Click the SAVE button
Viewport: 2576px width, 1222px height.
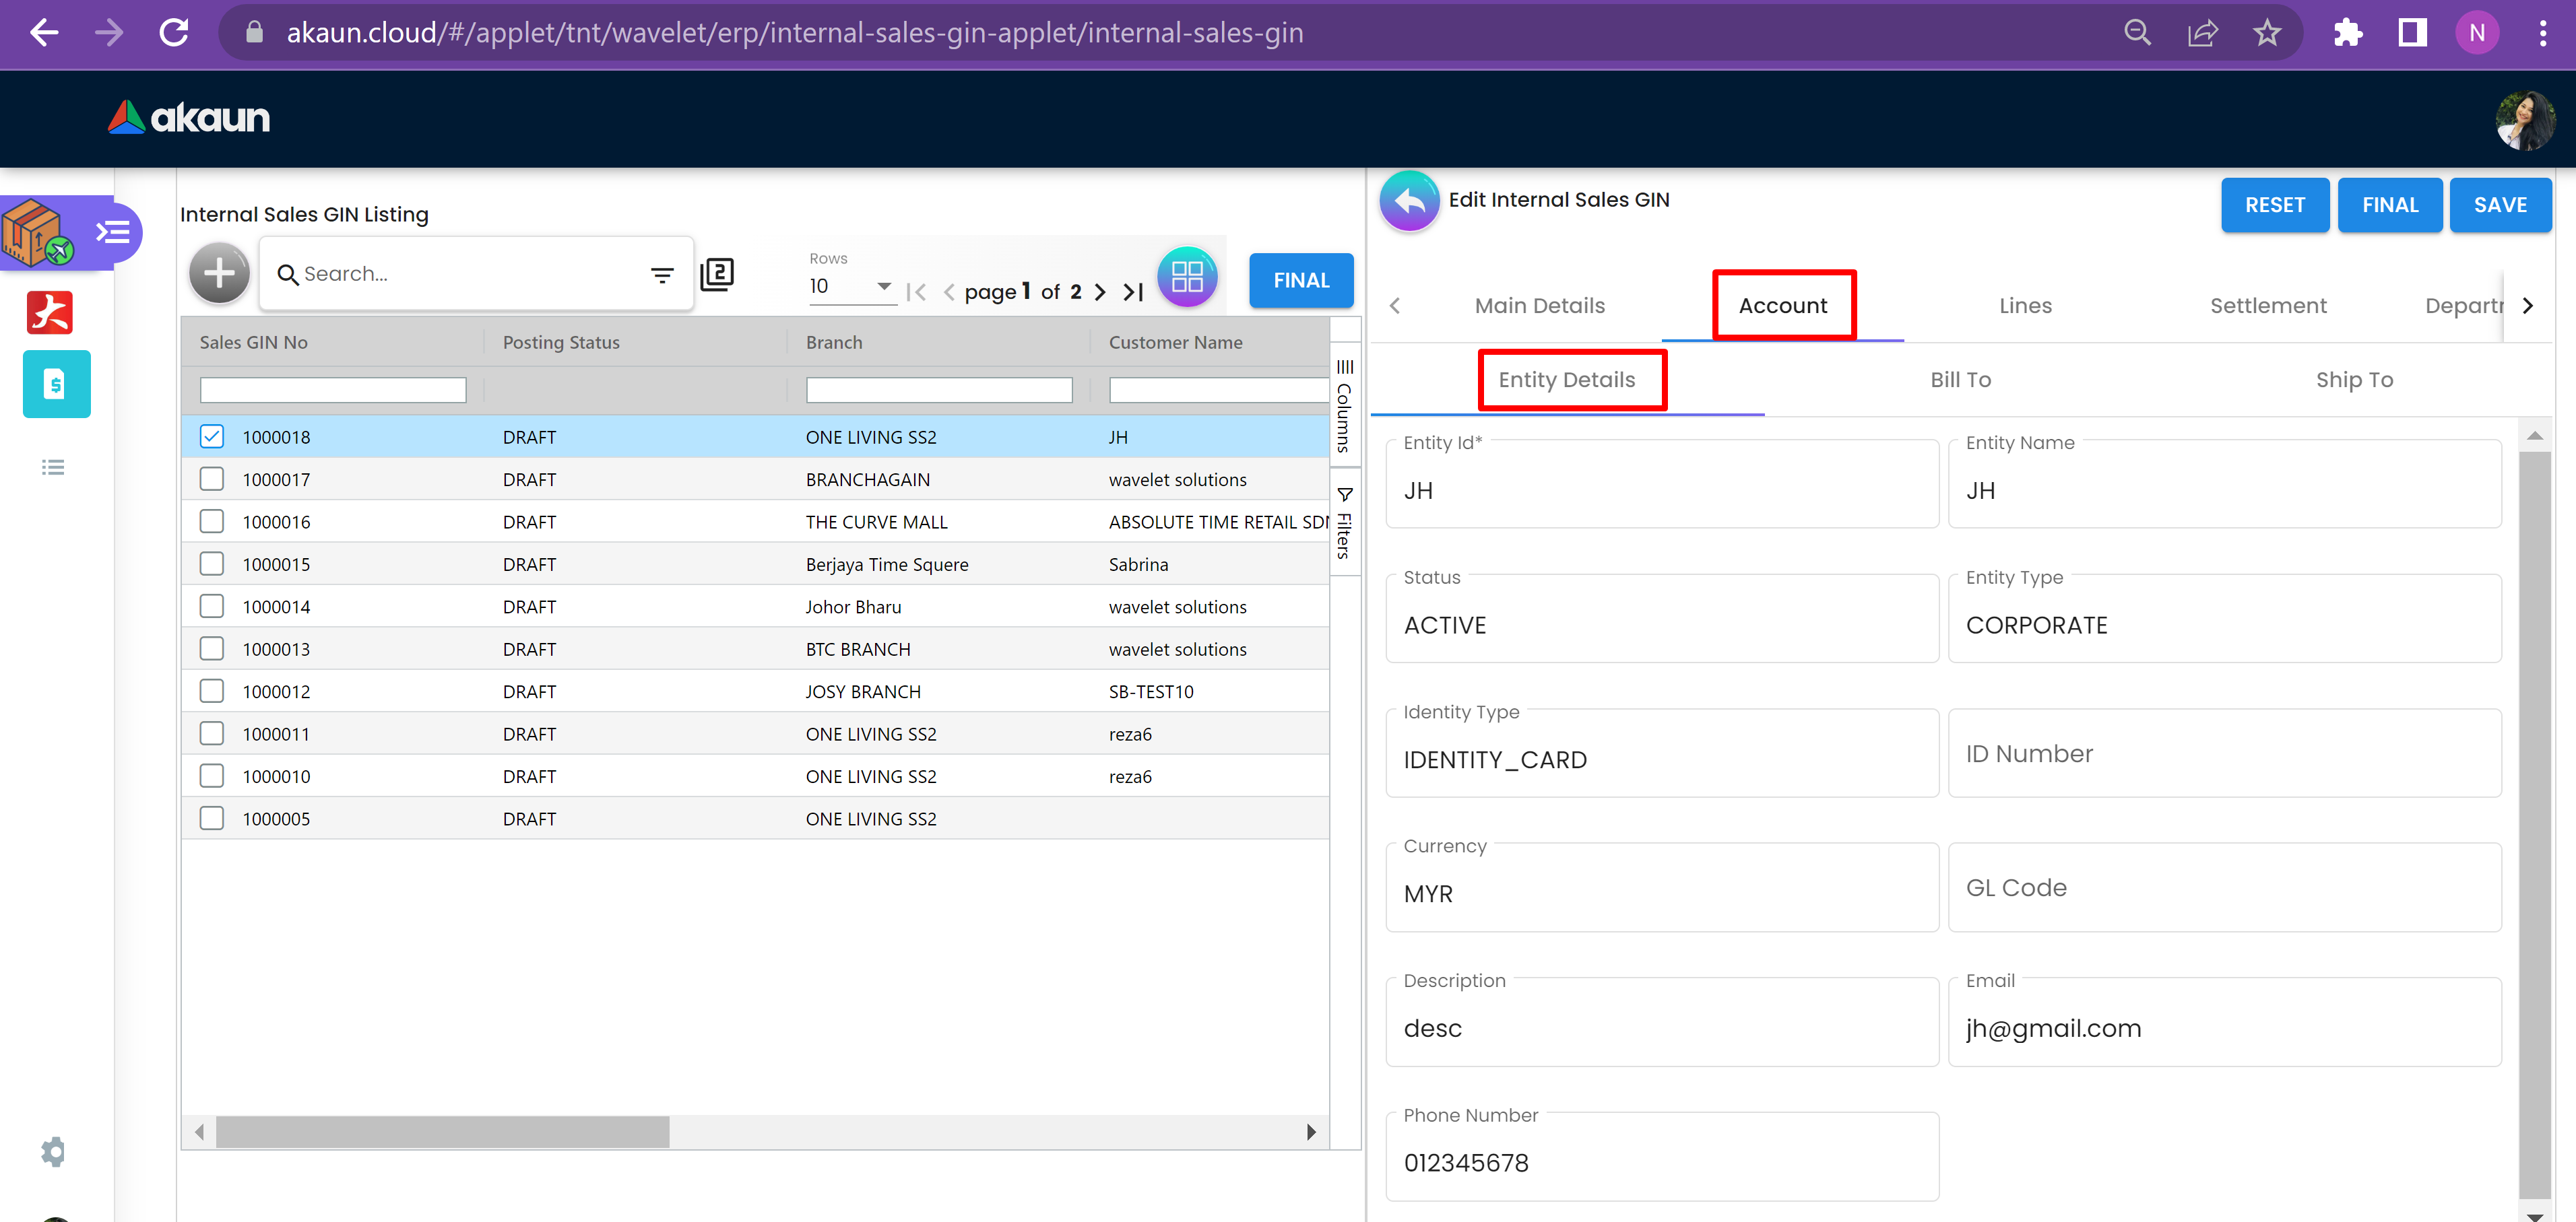2499,205
